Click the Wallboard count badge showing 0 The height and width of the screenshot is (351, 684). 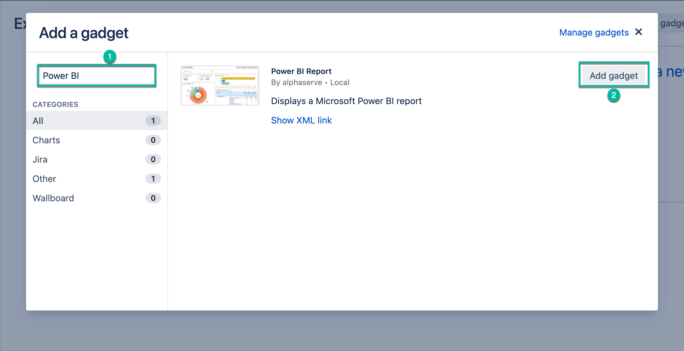click(153, 198)
